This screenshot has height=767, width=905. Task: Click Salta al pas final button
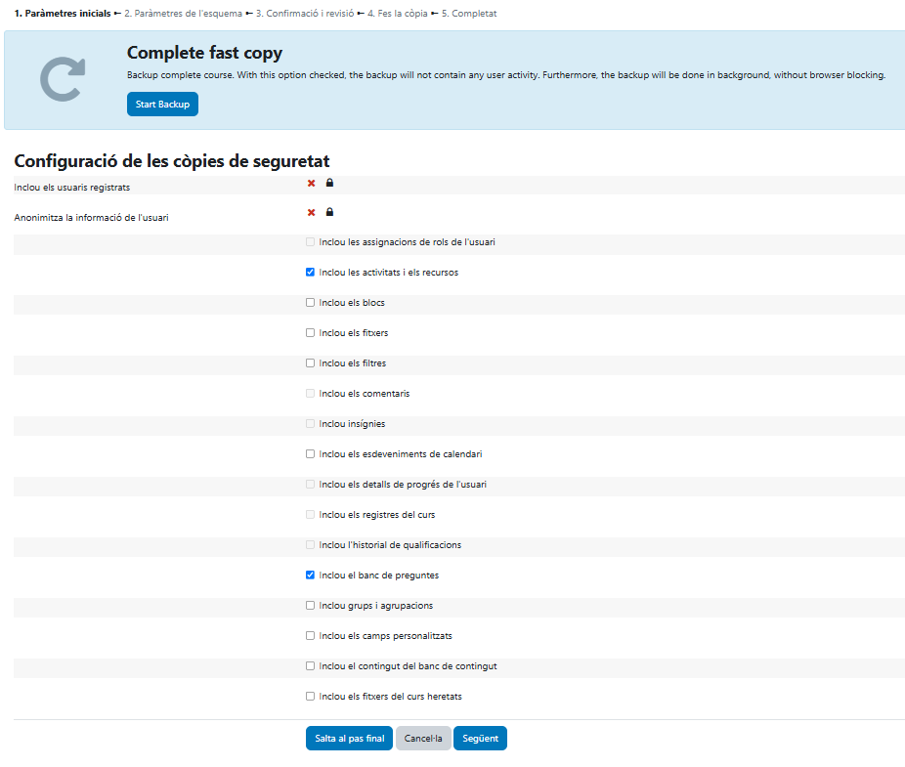(349, 739)
